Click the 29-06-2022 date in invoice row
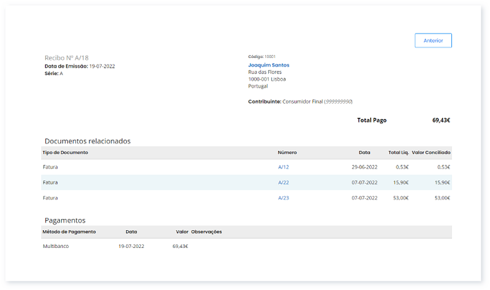The width and height of the screenshot is (490, 290). click(x=364, y=167)
